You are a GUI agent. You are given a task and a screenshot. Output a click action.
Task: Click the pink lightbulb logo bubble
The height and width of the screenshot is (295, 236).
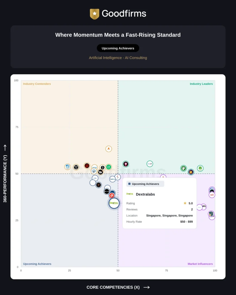coord(126,164)
